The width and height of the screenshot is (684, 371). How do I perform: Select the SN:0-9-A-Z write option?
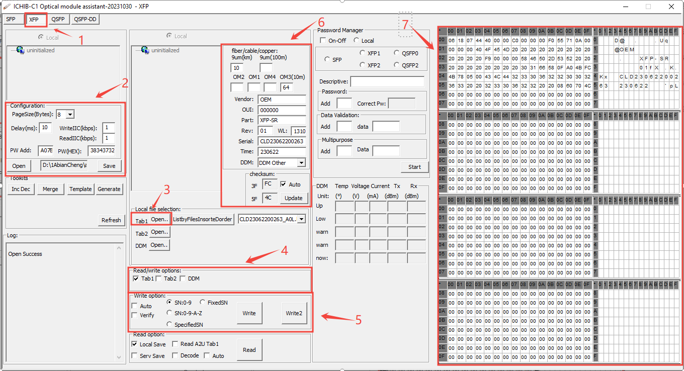(x=169, y=313)
